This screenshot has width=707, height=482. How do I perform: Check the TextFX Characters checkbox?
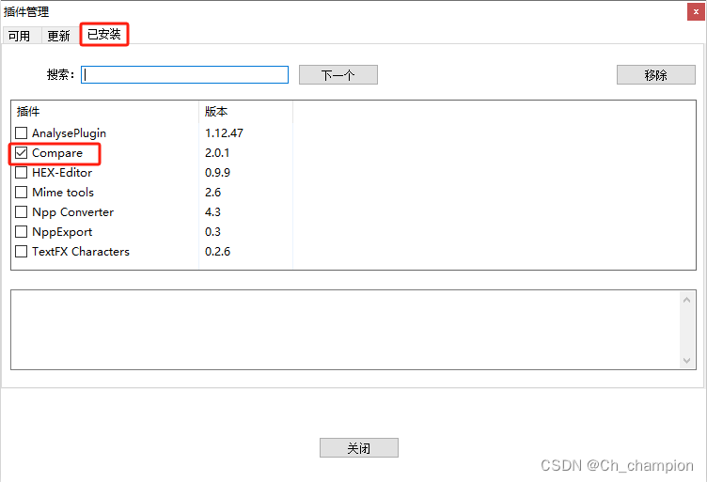(x=22, y=252)
